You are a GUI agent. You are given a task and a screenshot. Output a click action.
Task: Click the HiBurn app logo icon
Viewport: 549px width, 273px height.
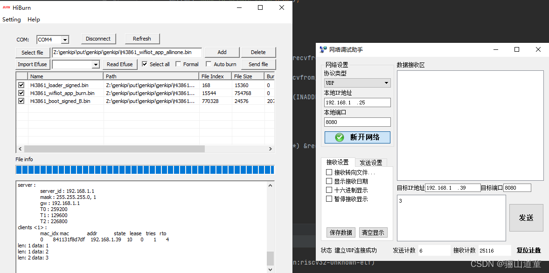(x=7, y=7)
